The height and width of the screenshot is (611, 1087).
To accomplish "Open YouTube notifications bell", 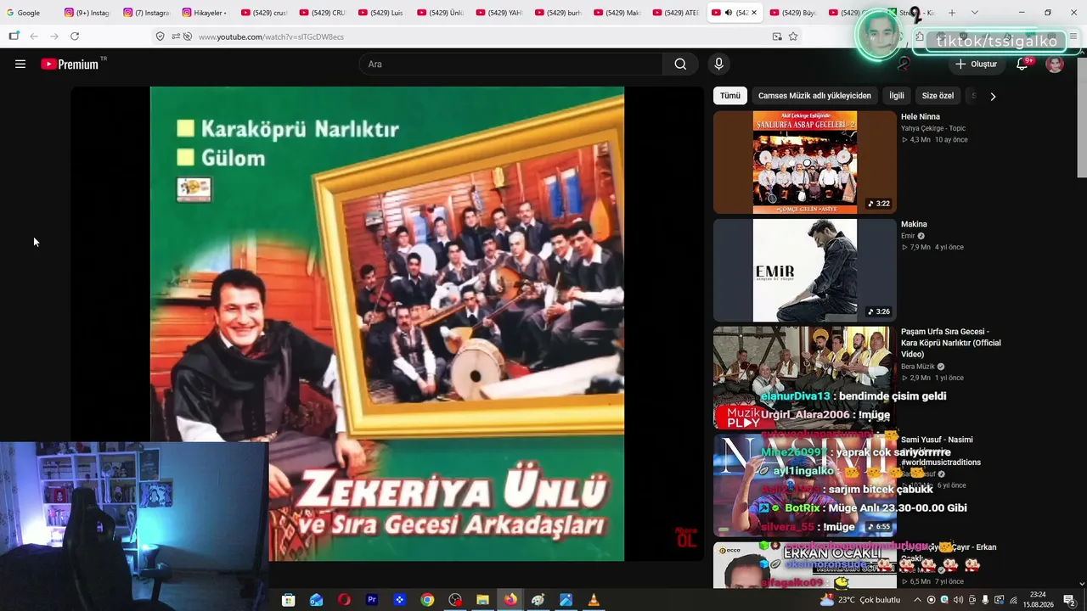I will click(1022, 64).
